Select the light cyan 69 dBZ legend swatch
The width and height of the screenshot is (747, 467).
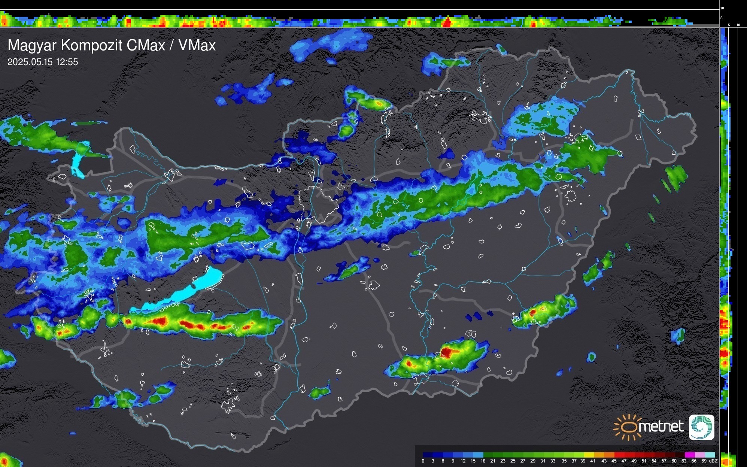click(710, 455)
